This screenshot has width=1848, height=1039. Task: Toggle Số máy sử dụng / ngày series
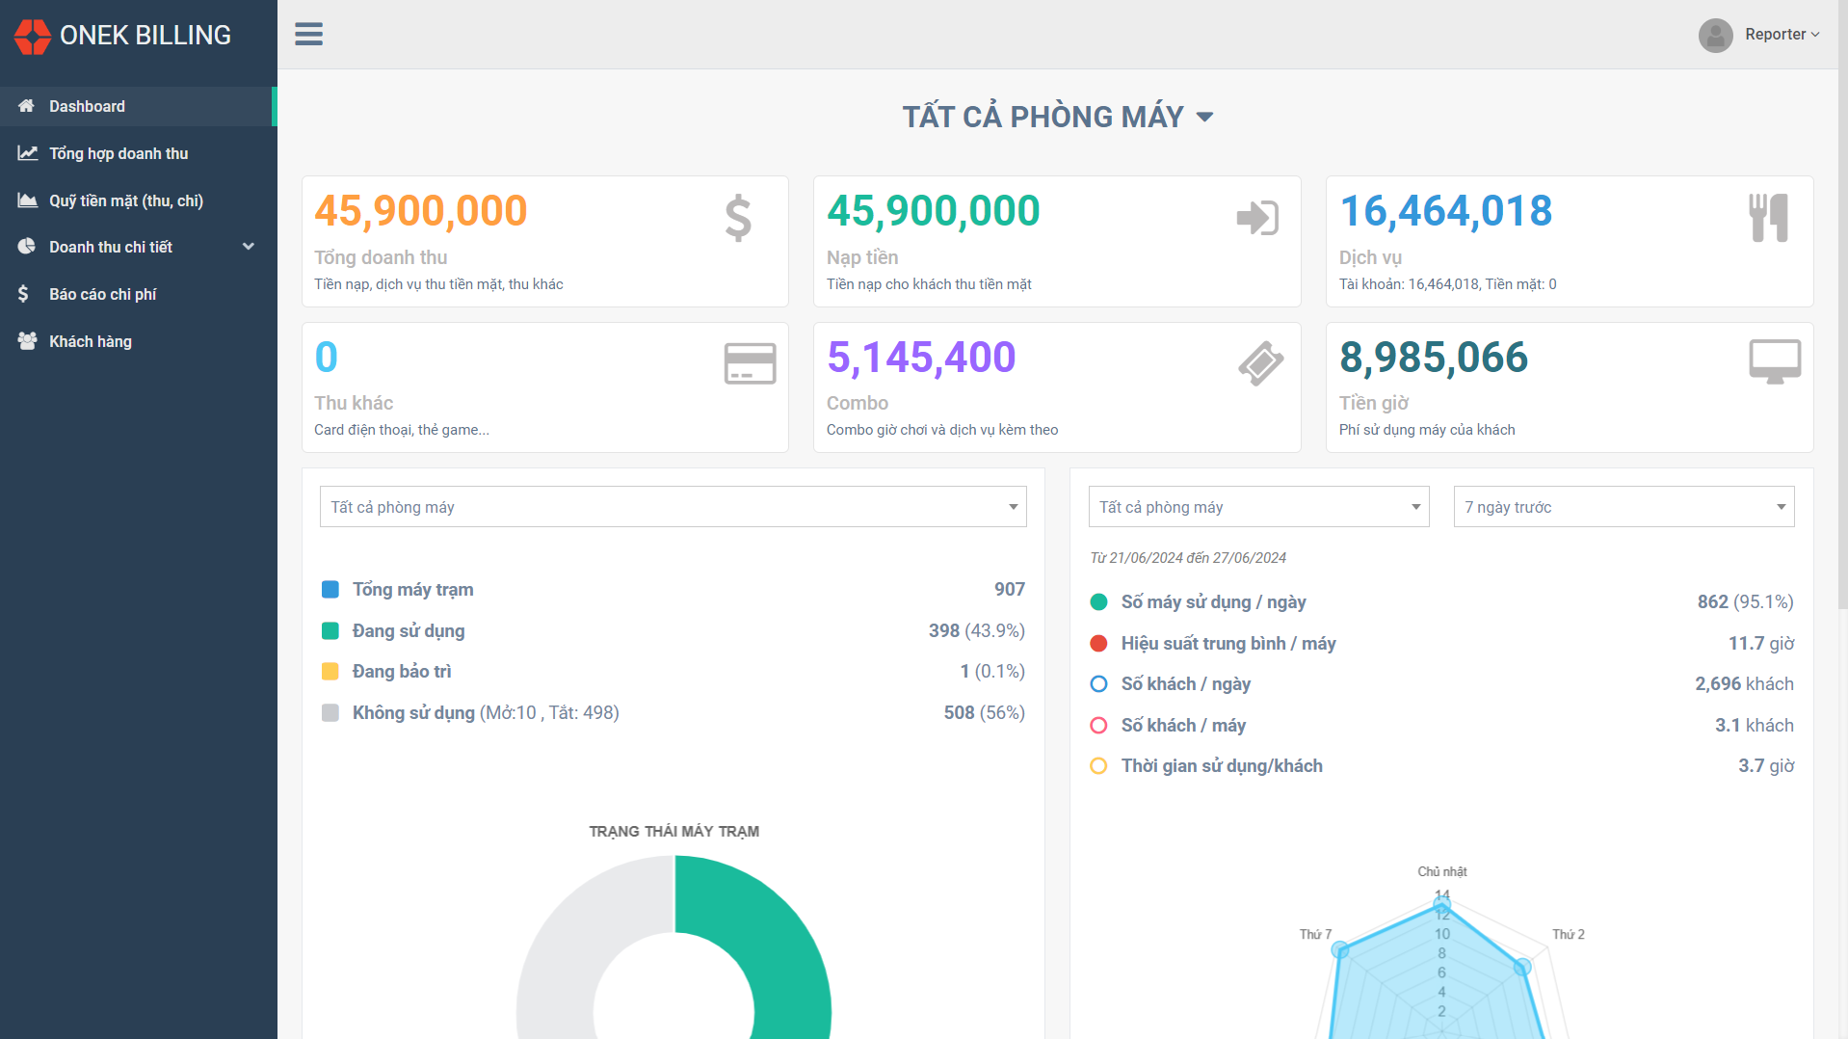[x=1098, y=602]
